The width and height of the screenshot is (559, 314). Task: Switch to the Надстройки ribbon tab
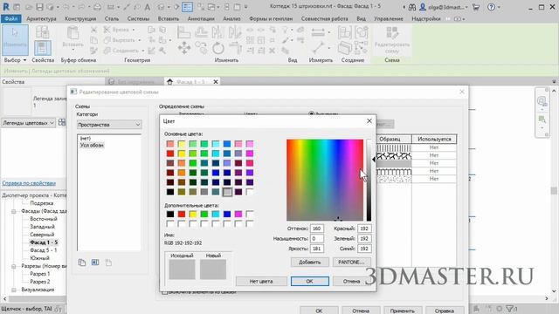tap(426, 18)
